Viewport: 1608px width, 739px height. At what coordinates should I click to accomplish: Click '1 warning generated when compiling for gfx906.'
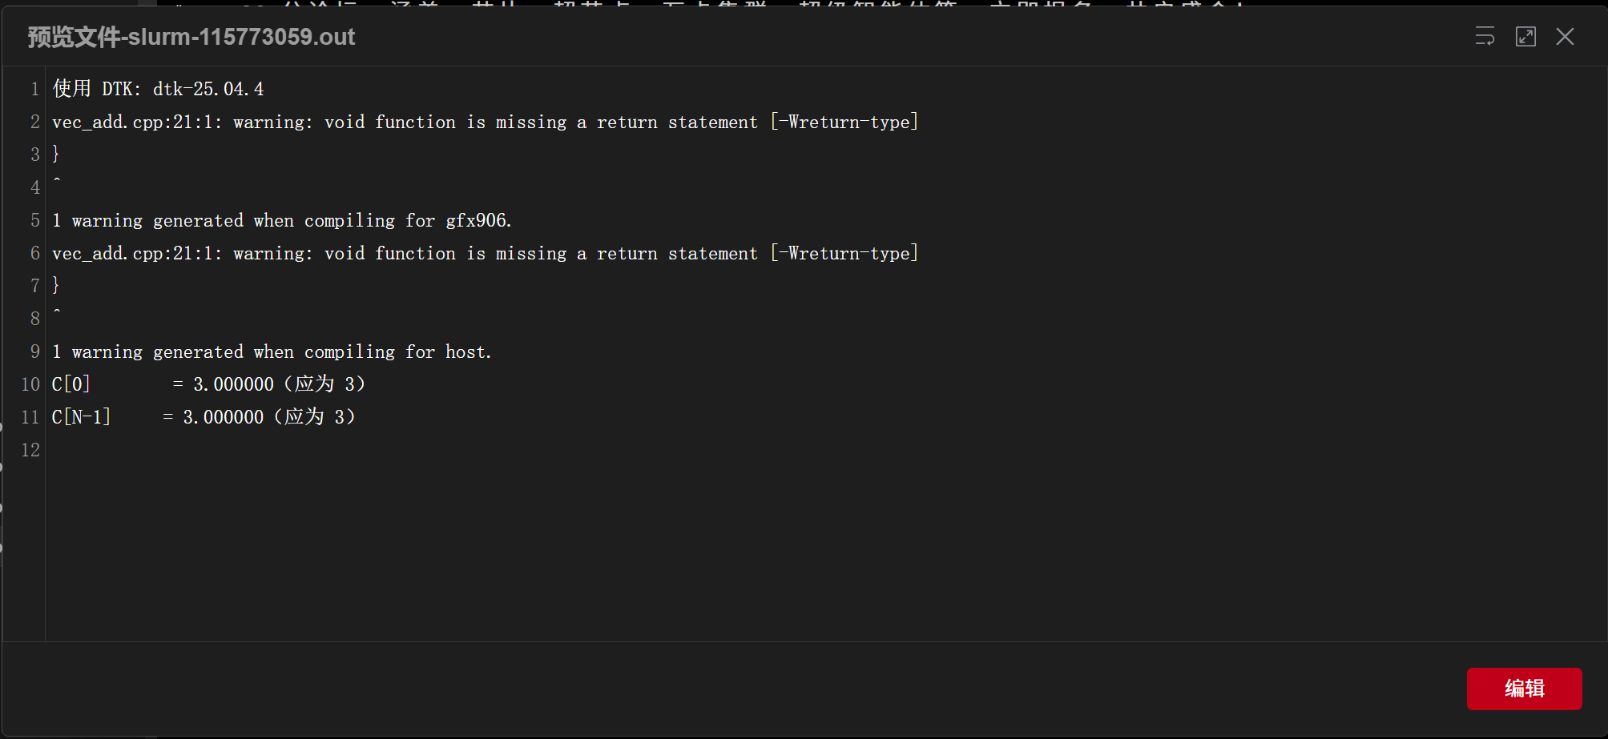coord(282,220)
